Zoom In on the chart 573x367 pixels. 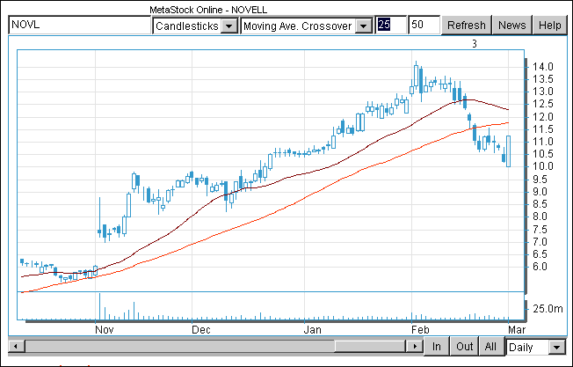click(436, 346)
